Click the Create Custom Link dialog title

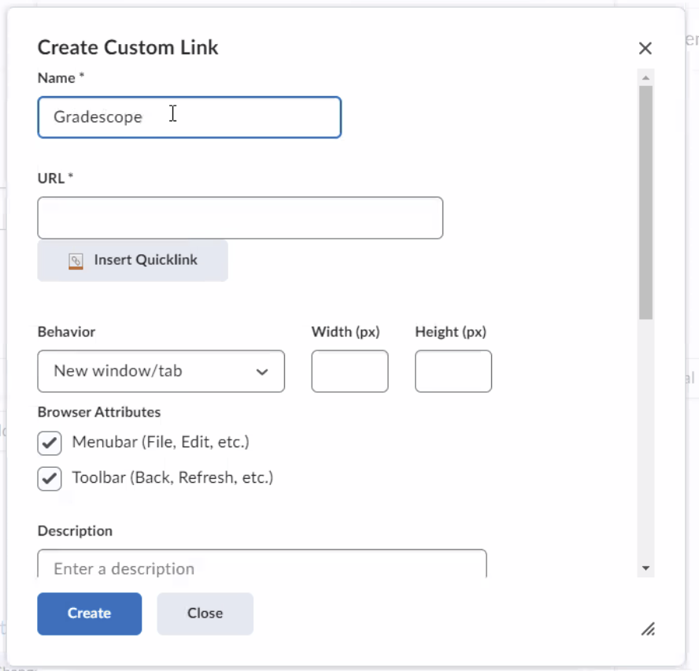tap(128, 47)
